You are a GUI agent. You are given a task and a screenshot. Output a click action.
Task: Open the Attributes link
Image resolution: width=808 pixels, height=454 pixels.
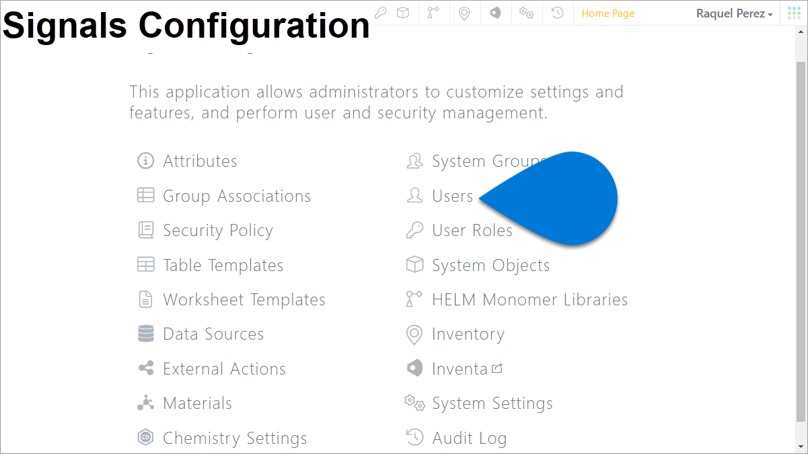pos(200,161)
